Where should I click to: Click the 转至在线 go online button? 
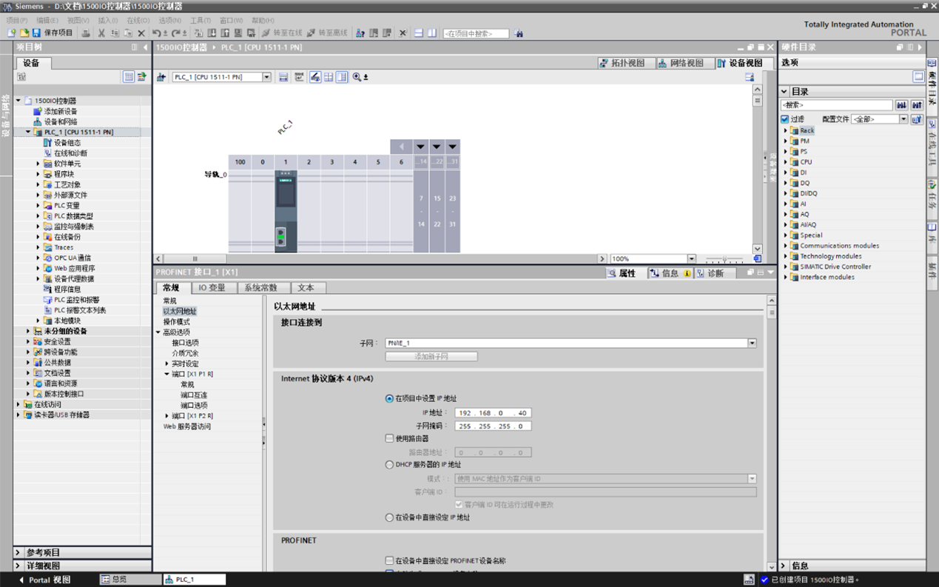282,33
